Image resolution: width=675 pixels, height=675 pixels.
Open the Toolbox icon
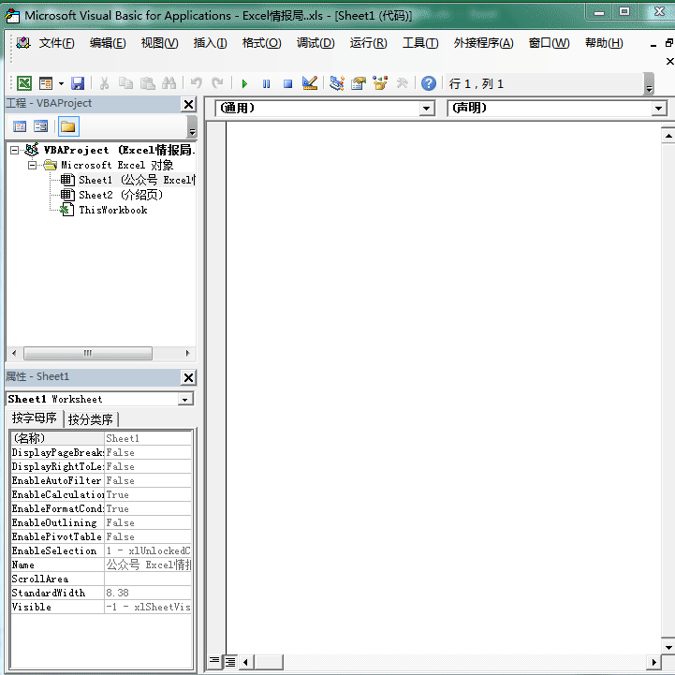(402, 83)
